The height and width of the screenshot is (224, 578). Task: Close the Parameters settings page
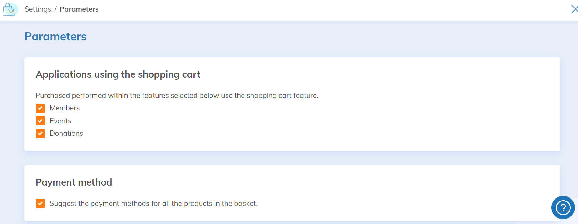574,9
